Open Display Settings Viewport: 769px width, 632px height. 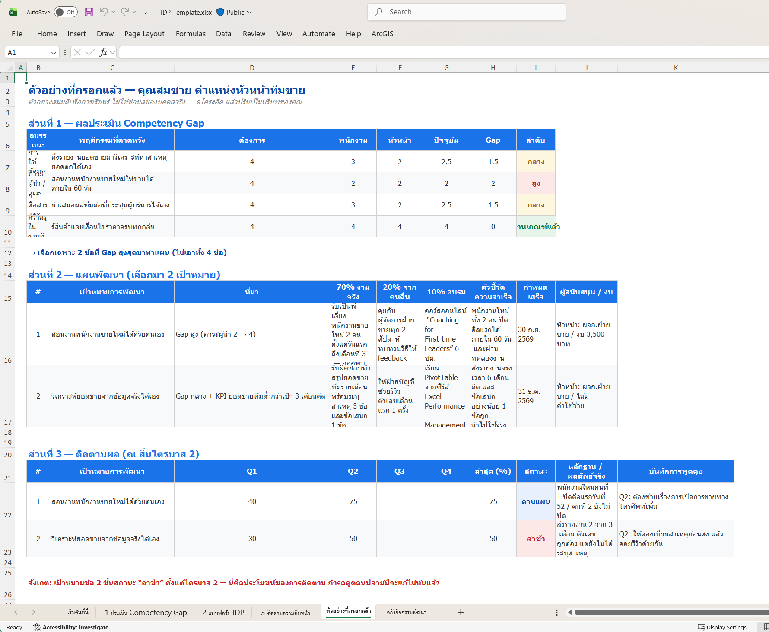[x=722, y=627]
